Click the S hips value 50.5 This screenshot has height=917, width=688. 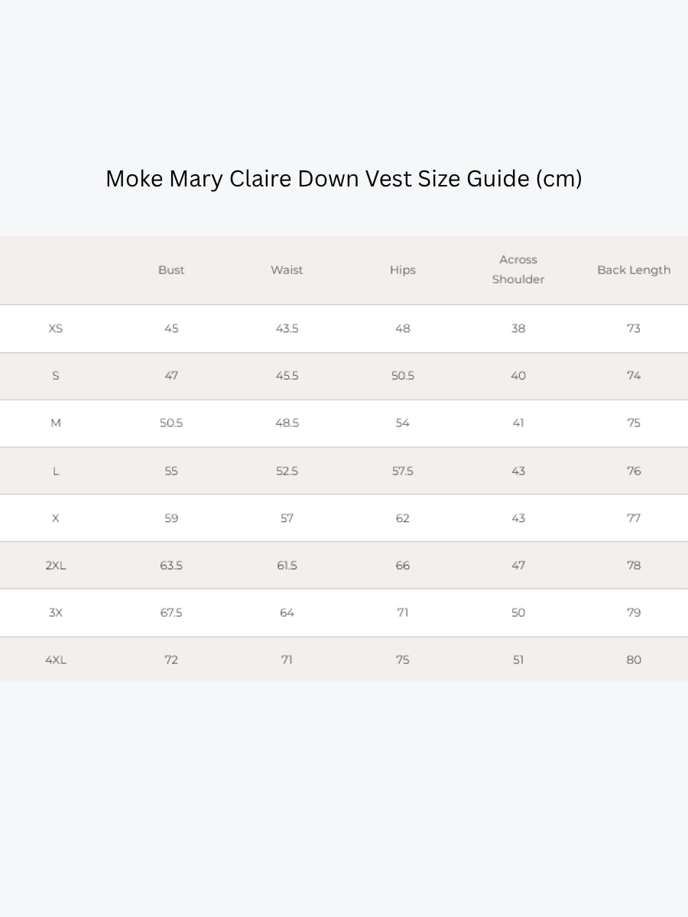click(403, 376)
